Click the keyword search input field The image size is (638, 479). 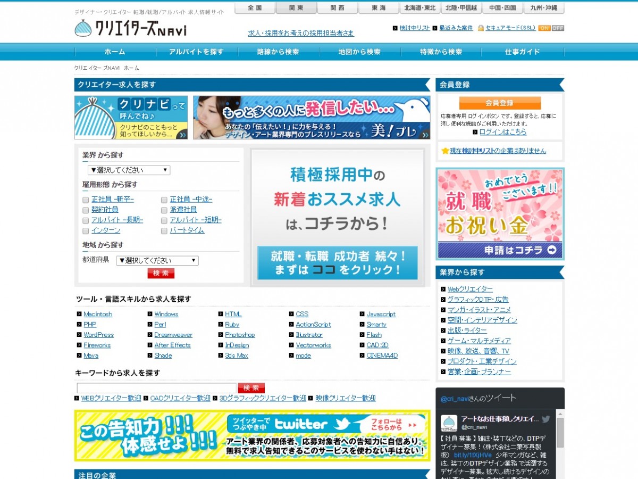[x=156, y=388]
